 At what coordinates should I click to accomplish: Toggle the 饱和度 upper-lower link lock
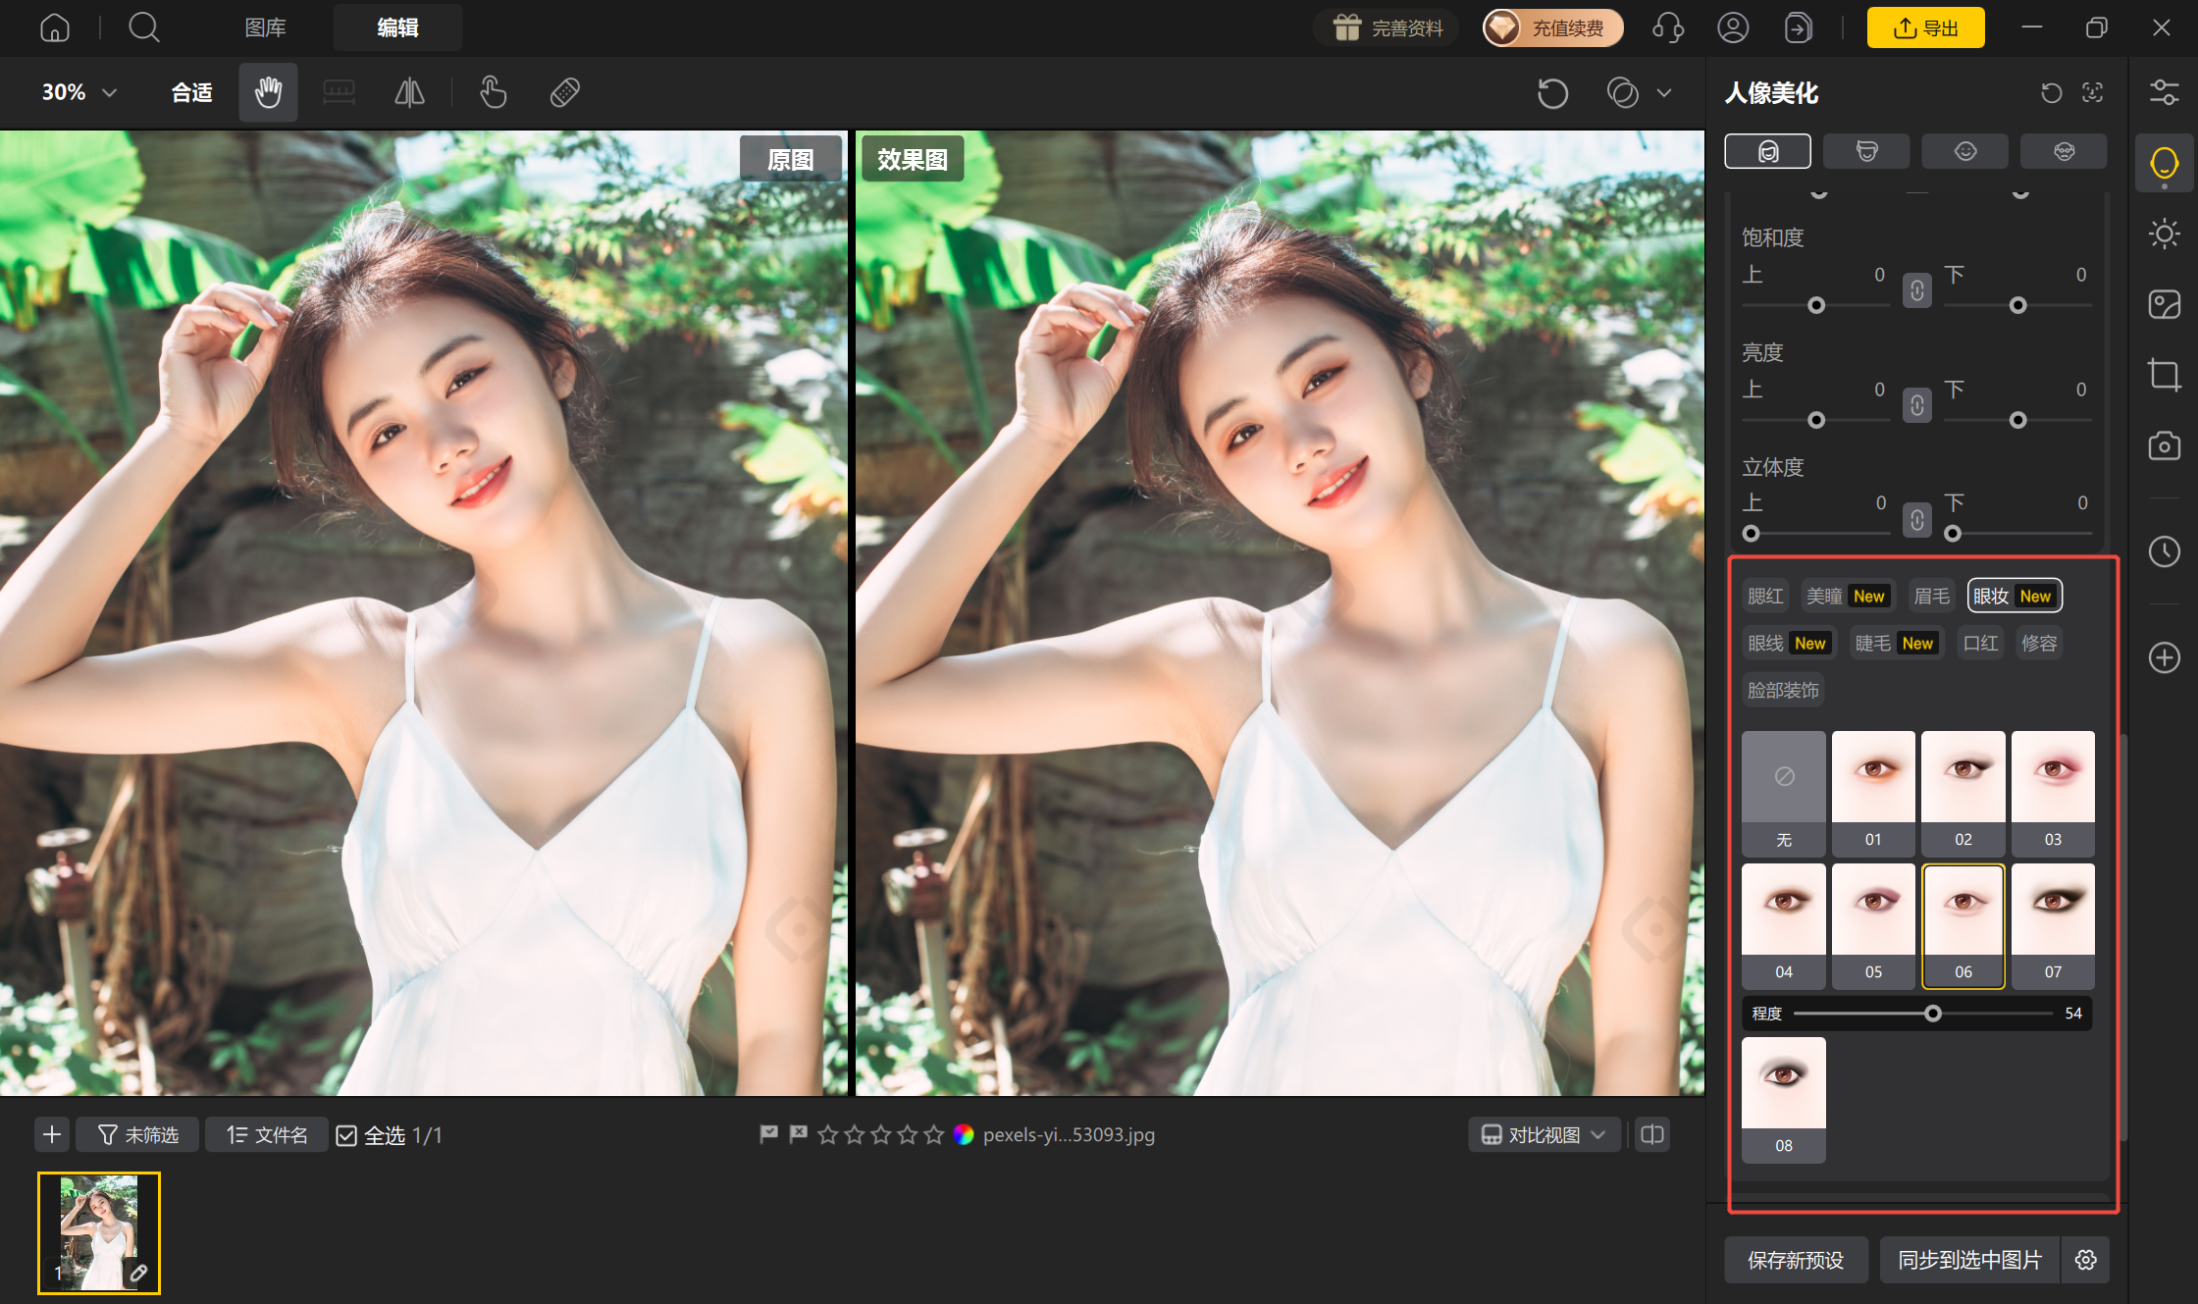pos(1916,290)
